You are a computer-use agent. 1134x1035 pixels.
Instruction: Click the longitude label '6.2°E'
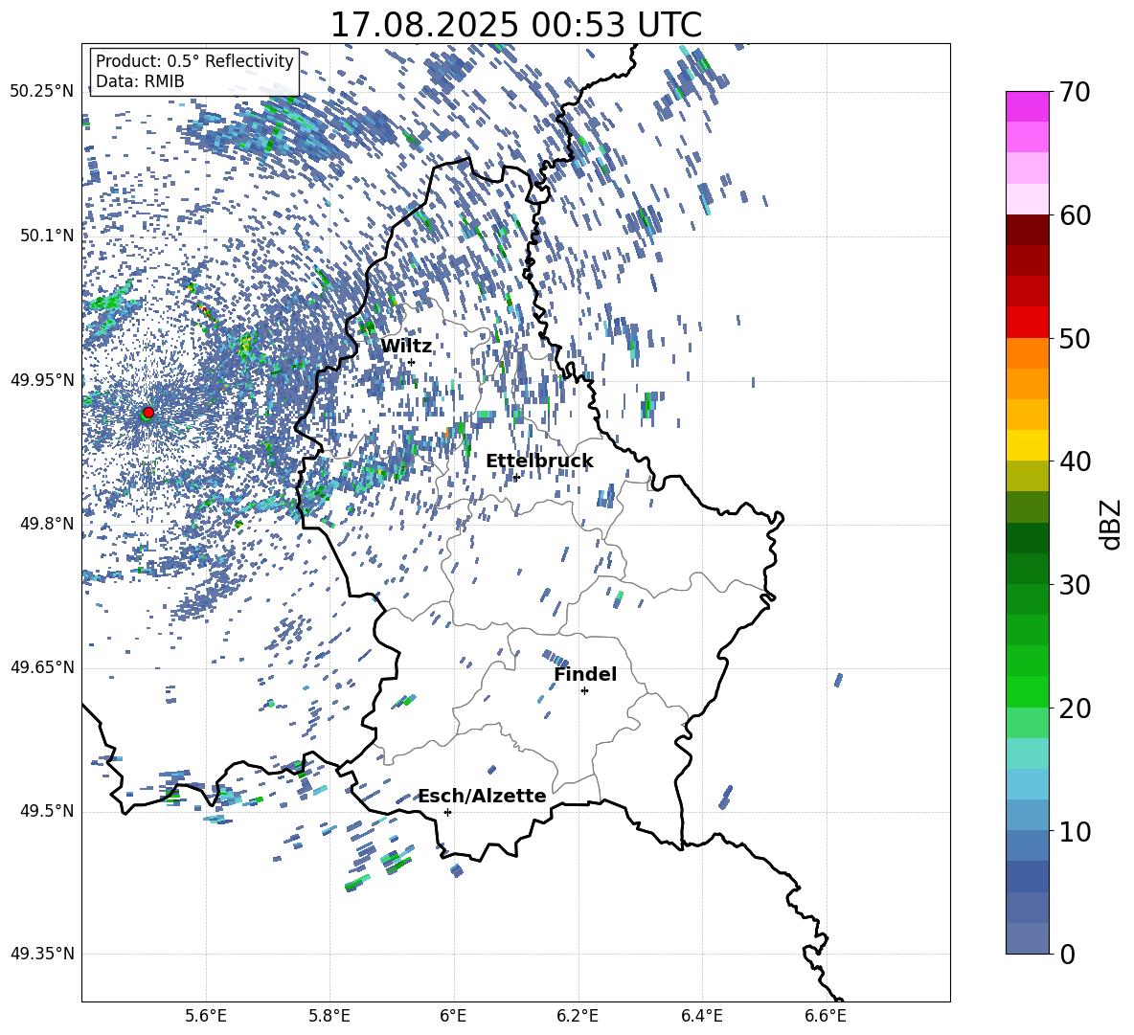578,1017
